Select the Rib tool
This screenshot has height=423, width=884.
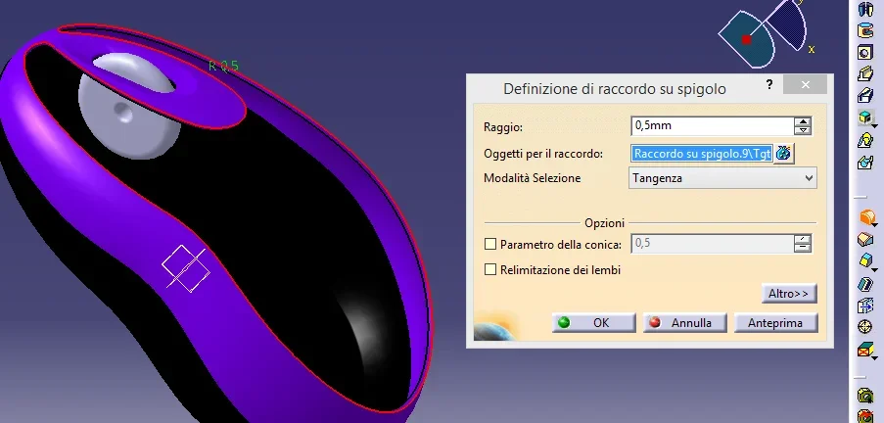[x=865, y=73]
